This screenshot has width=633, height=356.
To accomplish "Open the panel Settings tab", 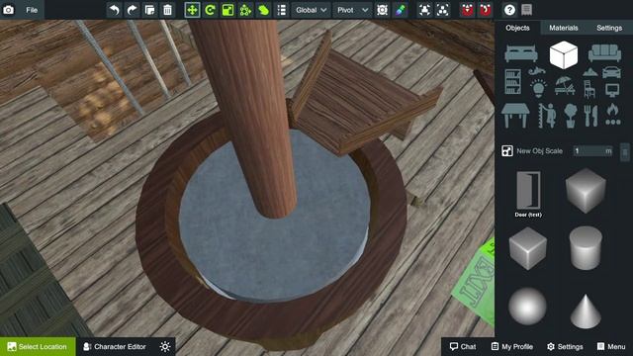I will tap(609, 28).
